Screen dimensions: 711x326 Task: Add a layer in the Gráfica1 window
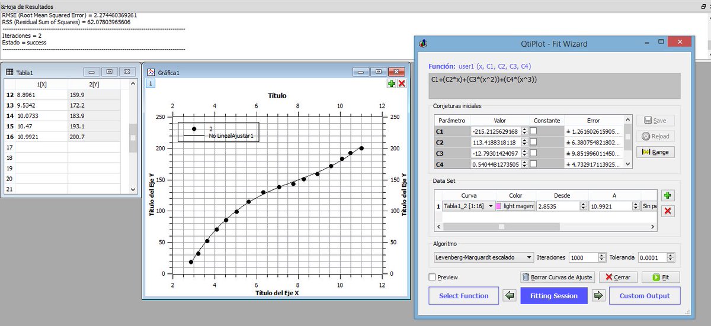click(391, 84)
